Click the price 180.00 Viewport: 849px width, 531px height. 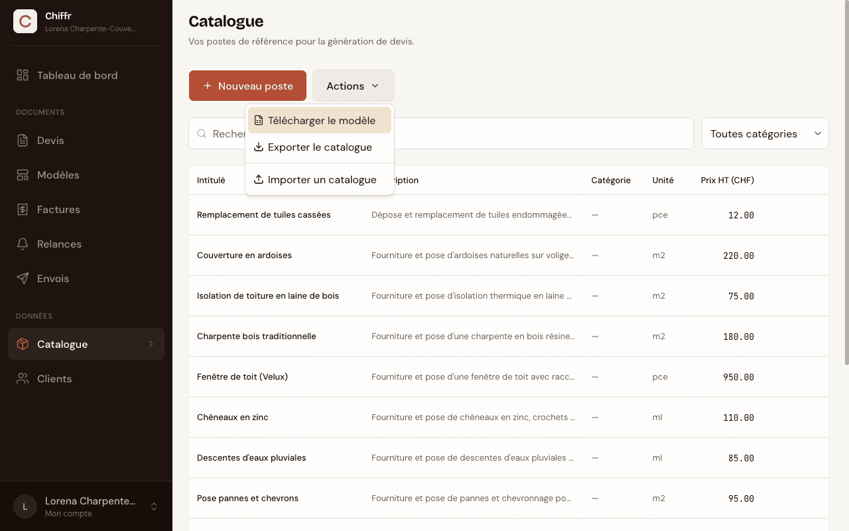[738, 337]
